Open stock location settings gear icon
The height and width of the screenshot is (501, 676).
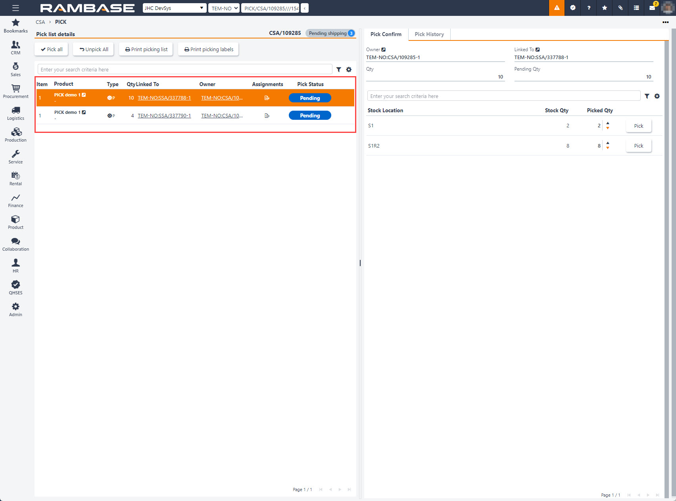tap(657, 96)
